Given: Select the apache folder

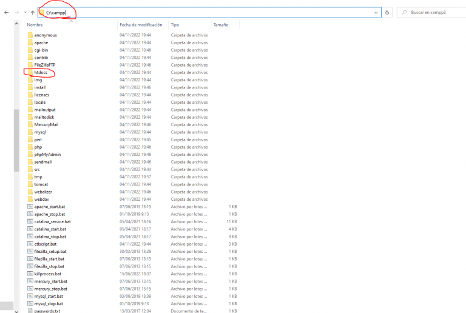Looking at the screenshot, I should (x=41, y=42).
